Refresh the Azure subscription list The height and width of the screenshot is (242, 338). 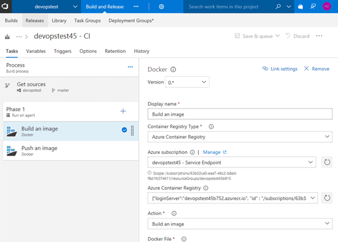[327, 162]
